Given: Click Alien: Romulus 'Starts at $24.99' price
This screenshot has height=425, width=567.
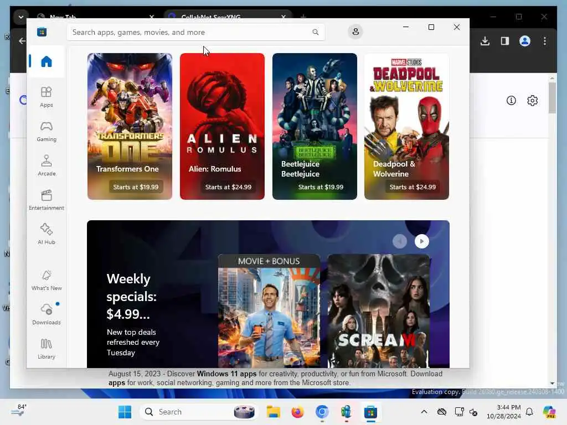Looking at the screenshot, I should (228, 187).
